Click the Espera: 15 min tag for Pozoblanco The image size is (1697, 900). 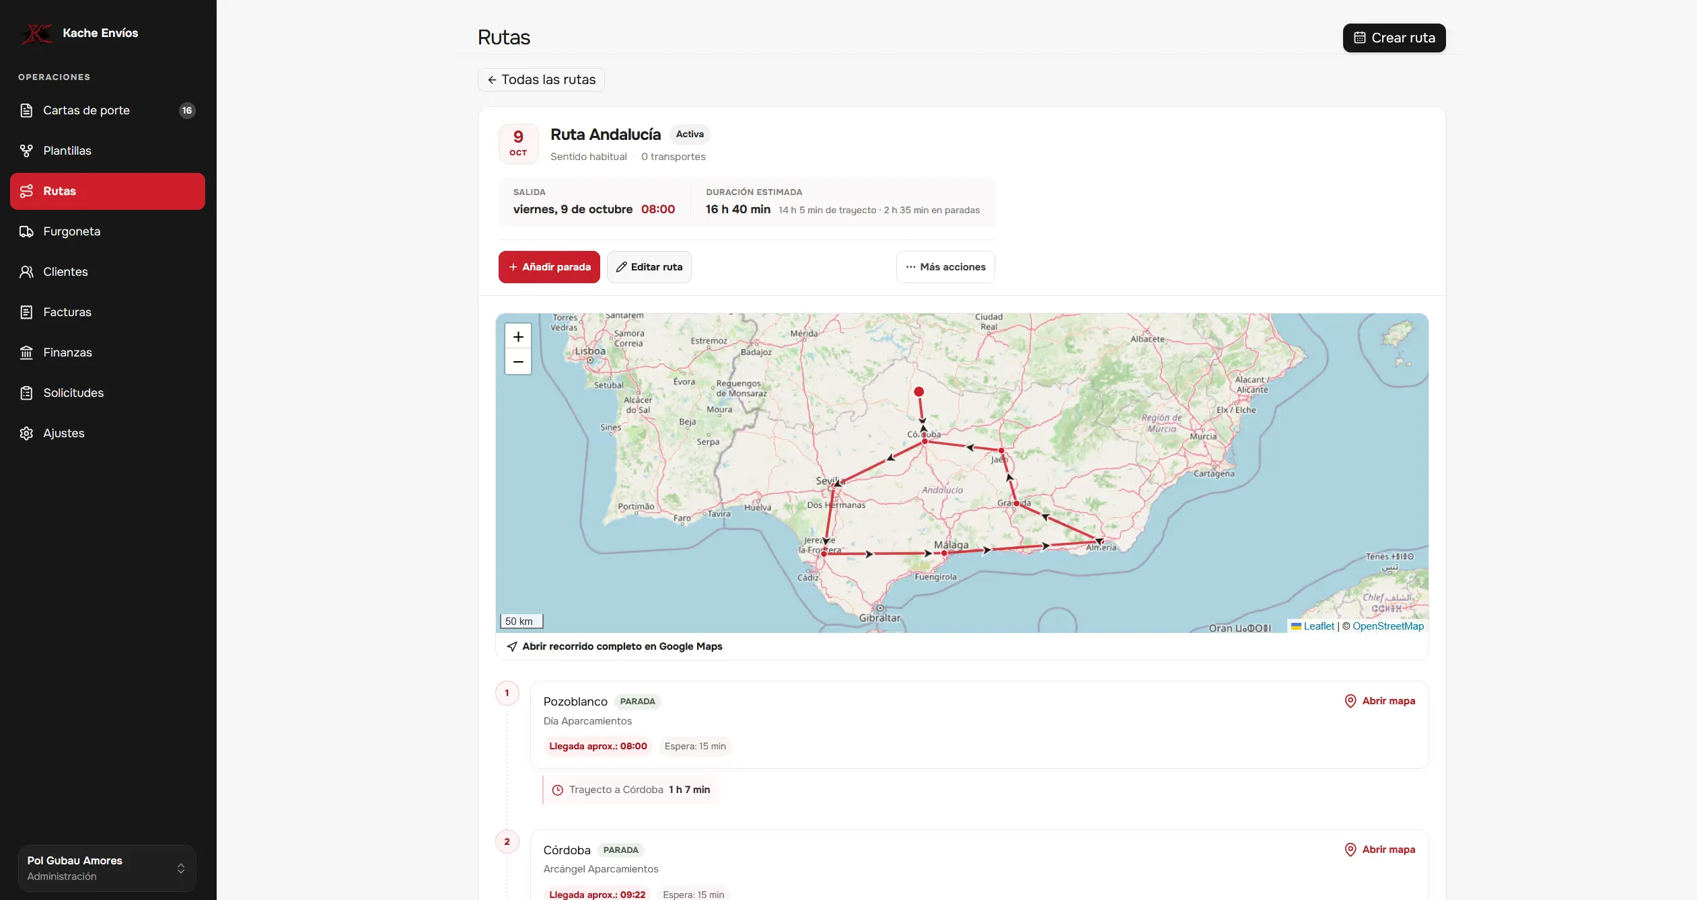(x=695, y=746)
